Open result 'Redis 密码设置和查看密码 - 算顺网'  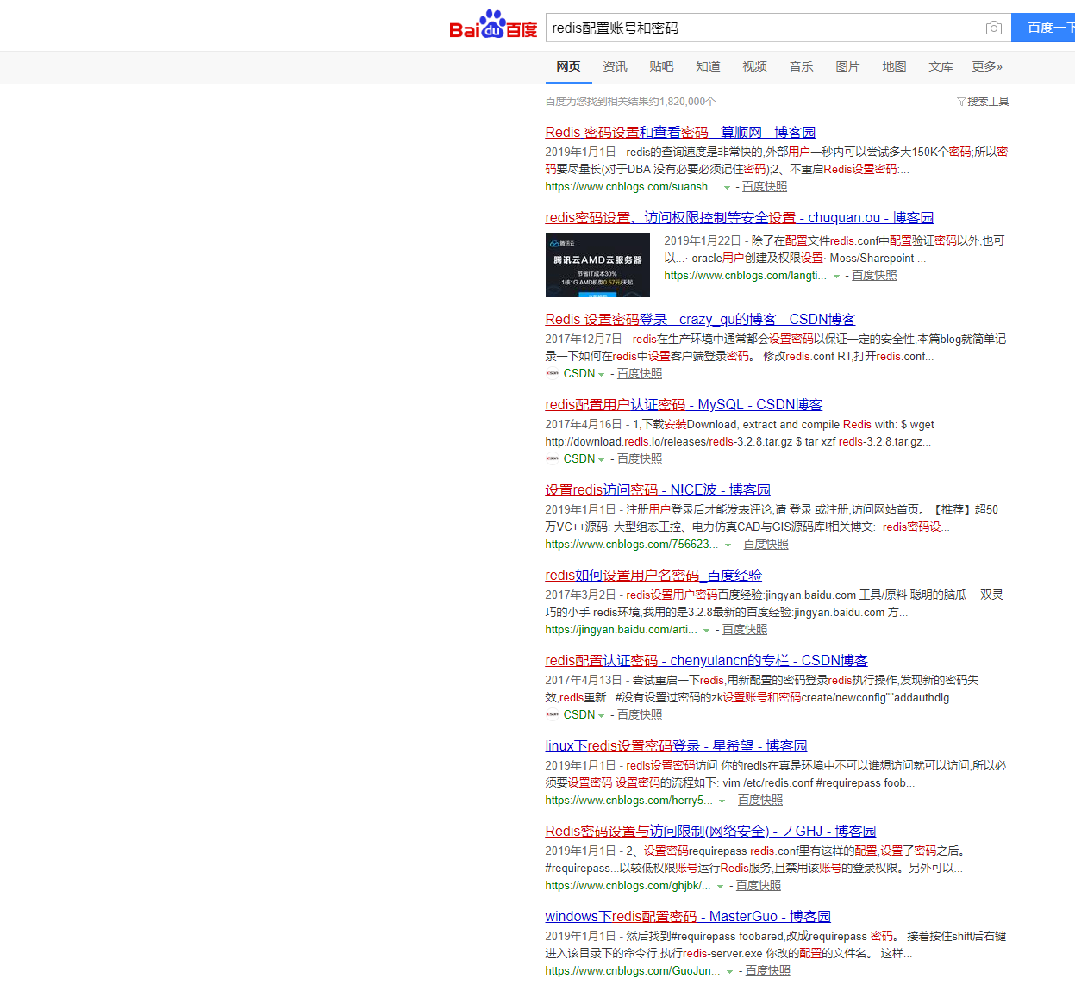click(x=680, y=132)
